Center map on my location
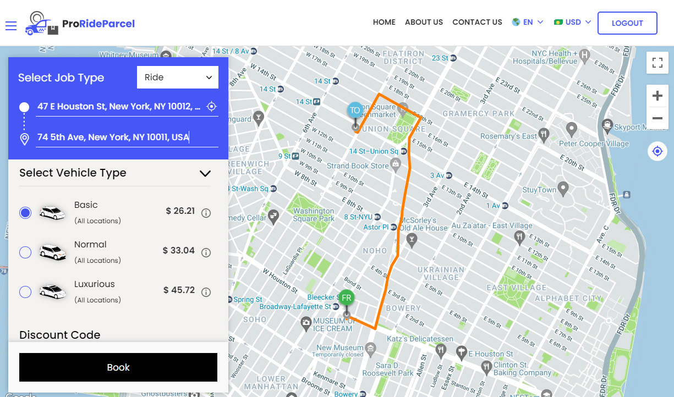 (657, 151)
